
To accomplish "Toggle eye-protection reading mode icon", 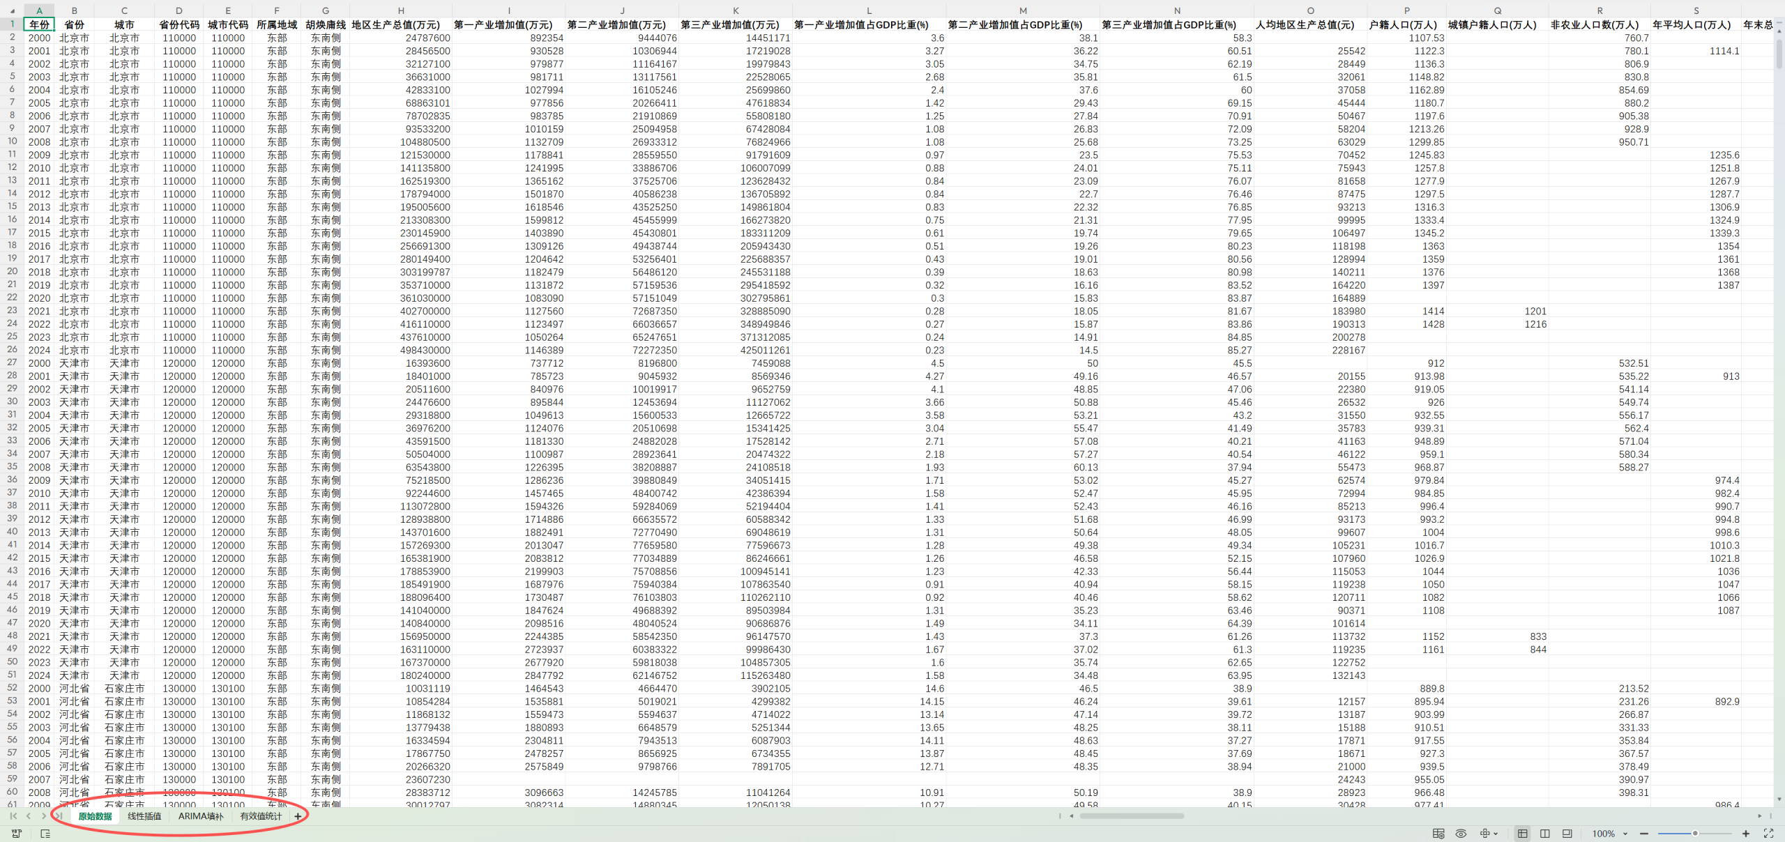I will [x=1461, y=834].
